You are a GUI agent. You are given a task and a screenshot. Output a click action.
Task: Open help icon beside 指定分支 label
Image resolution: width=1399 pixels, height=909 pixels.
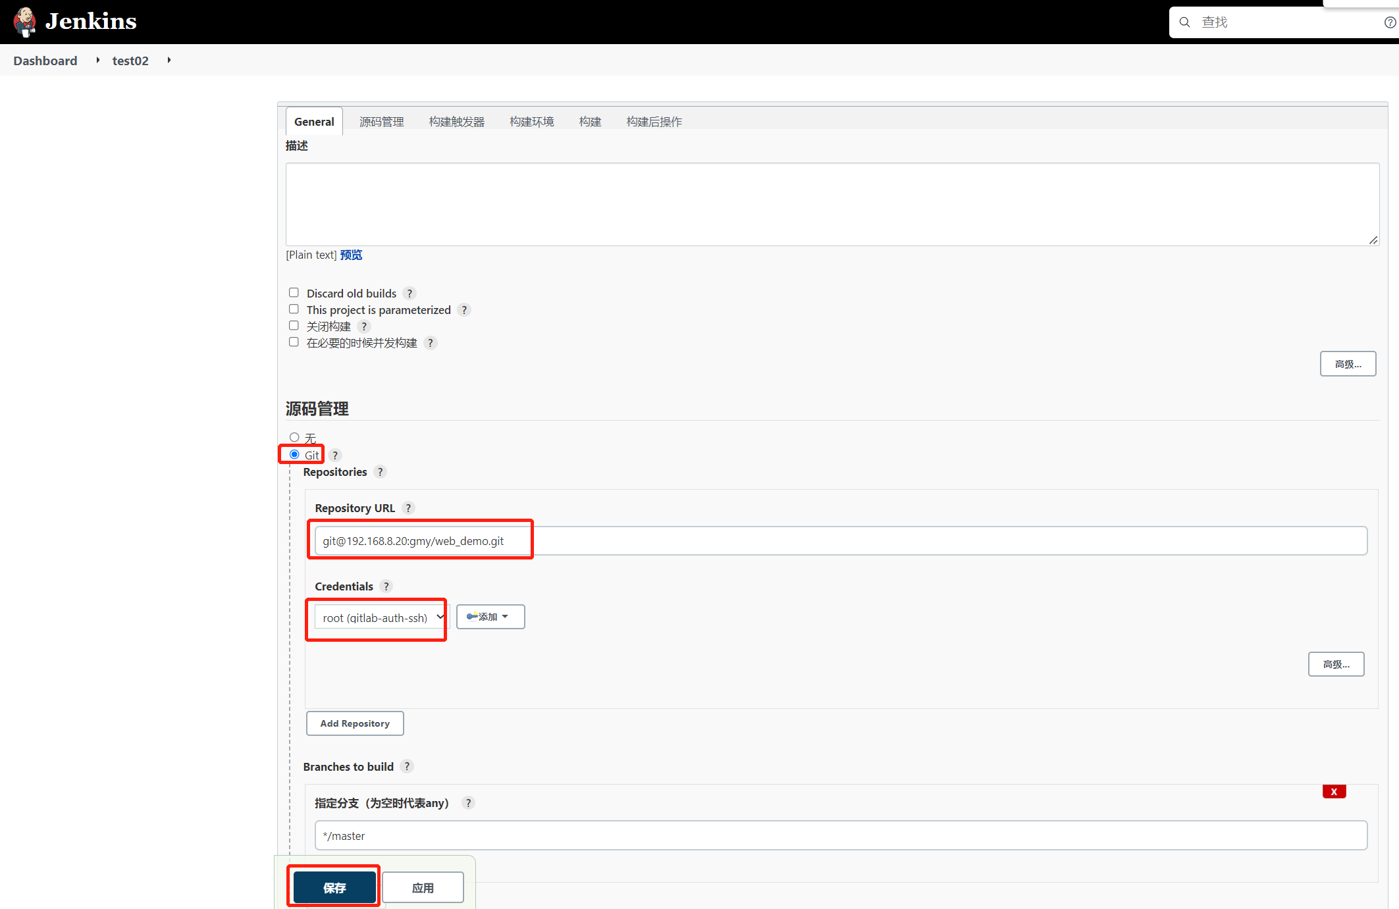click(x=468, y=803)
